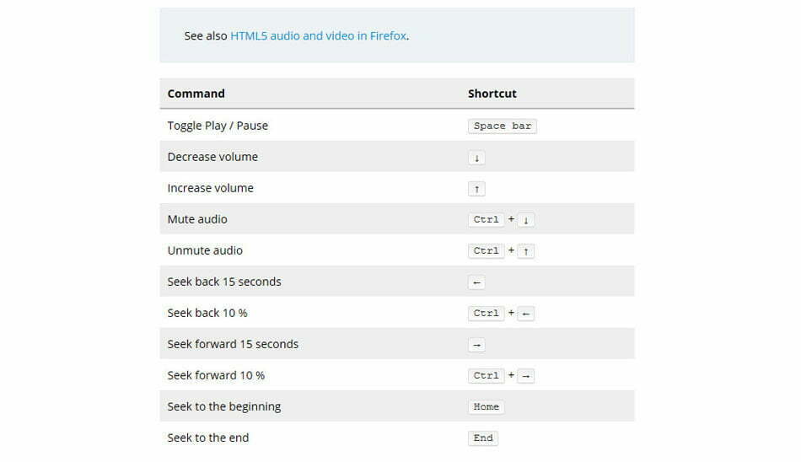Click the Home key badge

click(x=486, y=407)
